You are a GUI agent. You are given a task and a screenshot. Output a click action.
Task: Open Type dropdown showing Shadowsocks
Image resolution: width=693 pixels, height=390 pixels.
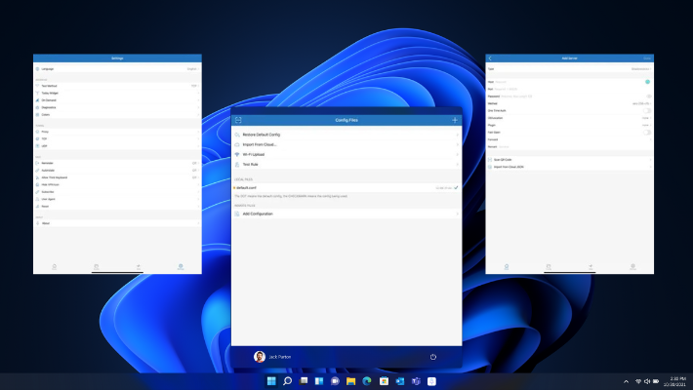pos(641,69)
